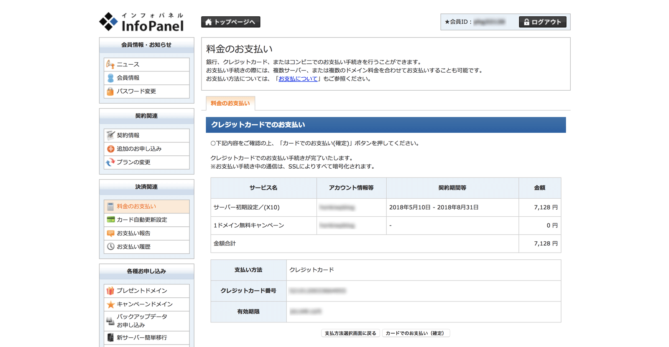Click the 支払い方法 label cell
The image size is (669, 347).
(x=248, y=270)
